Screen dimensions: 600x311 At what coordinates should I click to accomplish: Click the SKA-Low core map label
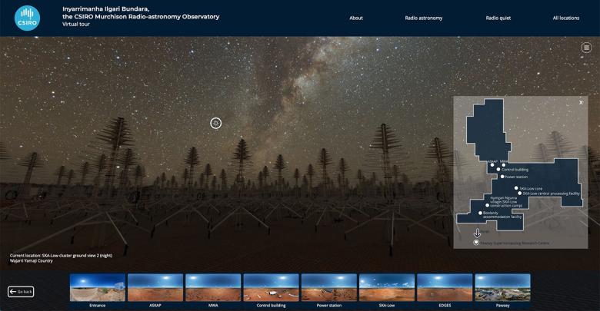pos(531,188)
